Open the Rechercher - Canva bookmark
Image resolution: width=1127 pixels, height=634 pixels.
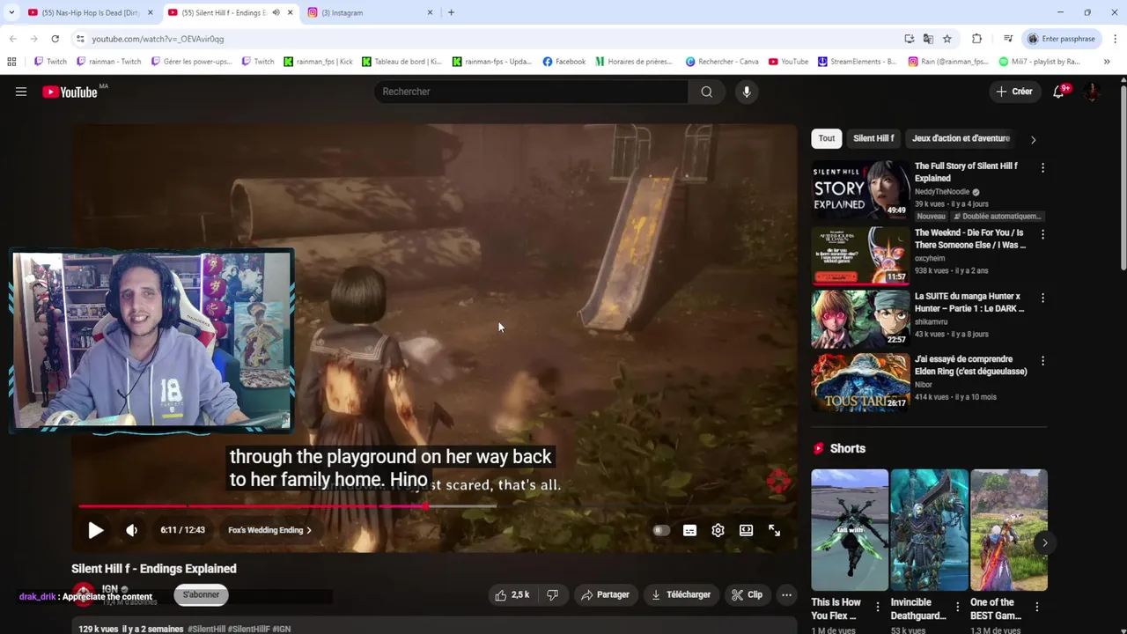point(722,62)
